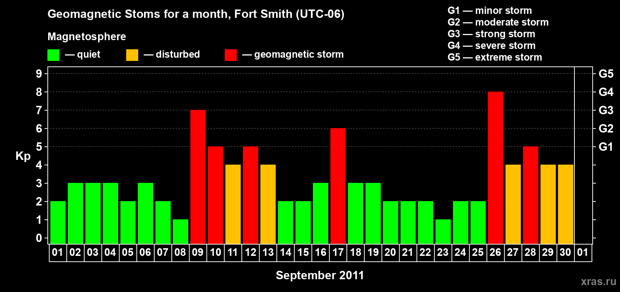Click the G5 level label

[x=606, y=74]
